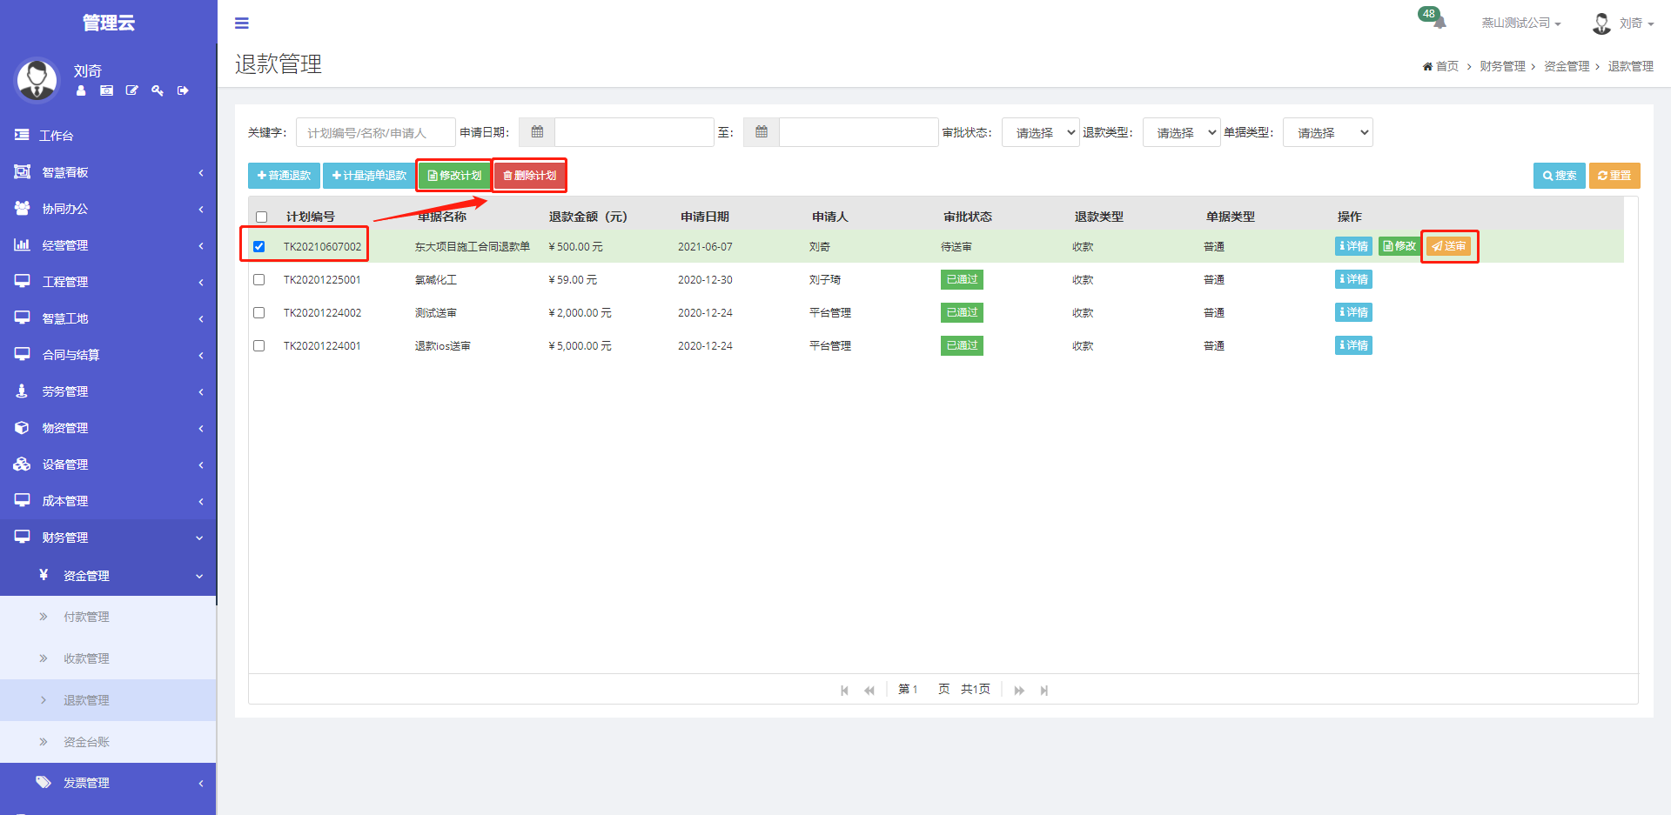Click the yen icon beside 资金管理

pos(44,575)
